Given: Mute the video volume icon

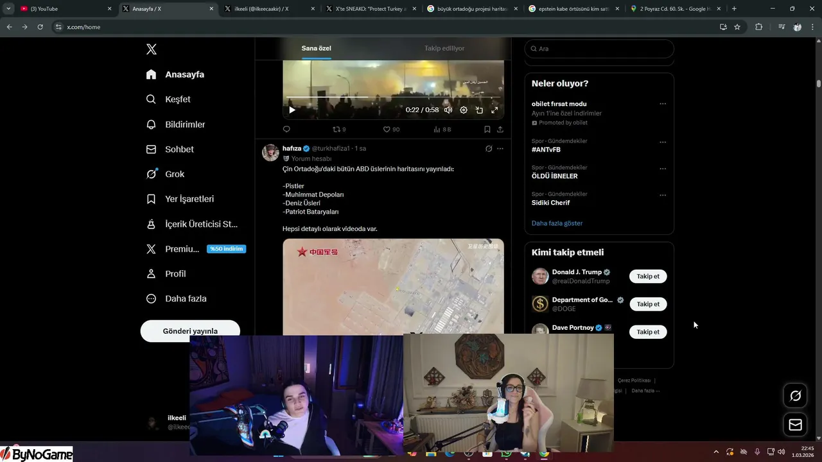Looking at the screenshot, I should (448, 110).
